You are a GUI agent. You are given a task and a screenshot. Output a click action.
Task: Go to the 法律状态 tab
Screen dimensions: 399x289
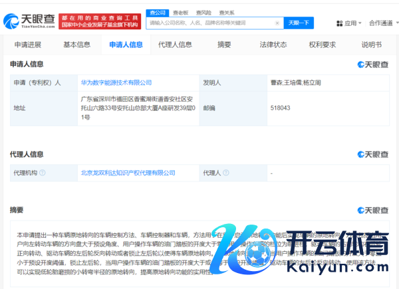click(x=273, y=45)
